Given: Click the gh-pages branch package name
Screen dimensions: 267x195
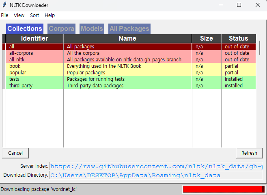Looking at the screenshot, I should point(127,59).
